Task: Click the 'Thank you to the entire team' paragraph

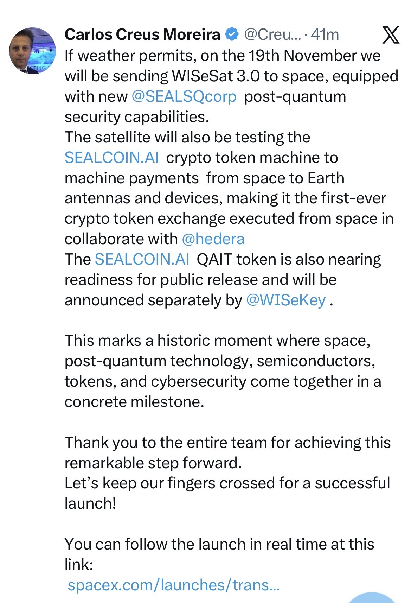Action: pyautogui.click(x=228, y=453)
